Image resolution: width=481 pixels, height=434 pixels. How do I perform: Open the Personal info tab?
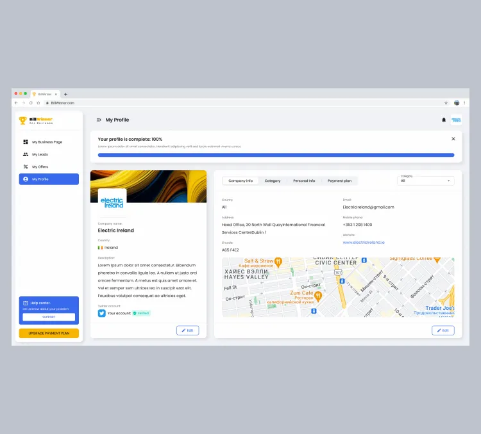pyautogui.click(x=304, y=181)
